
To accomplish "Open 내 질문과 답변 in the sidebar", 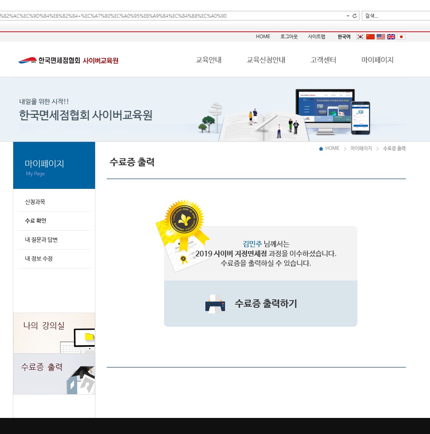I will (41, 240).
